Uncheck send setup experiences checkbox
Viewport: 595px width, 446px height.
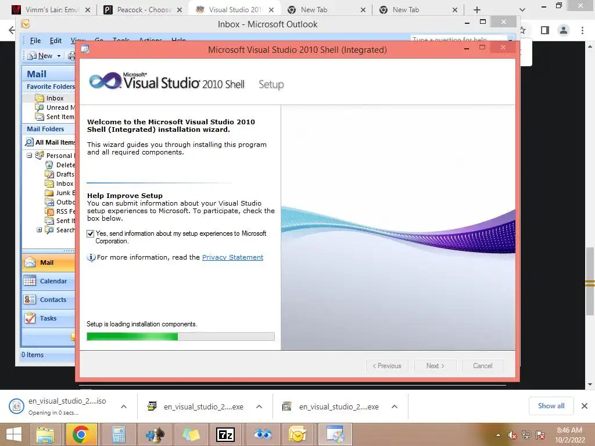(x=90, y=233)
